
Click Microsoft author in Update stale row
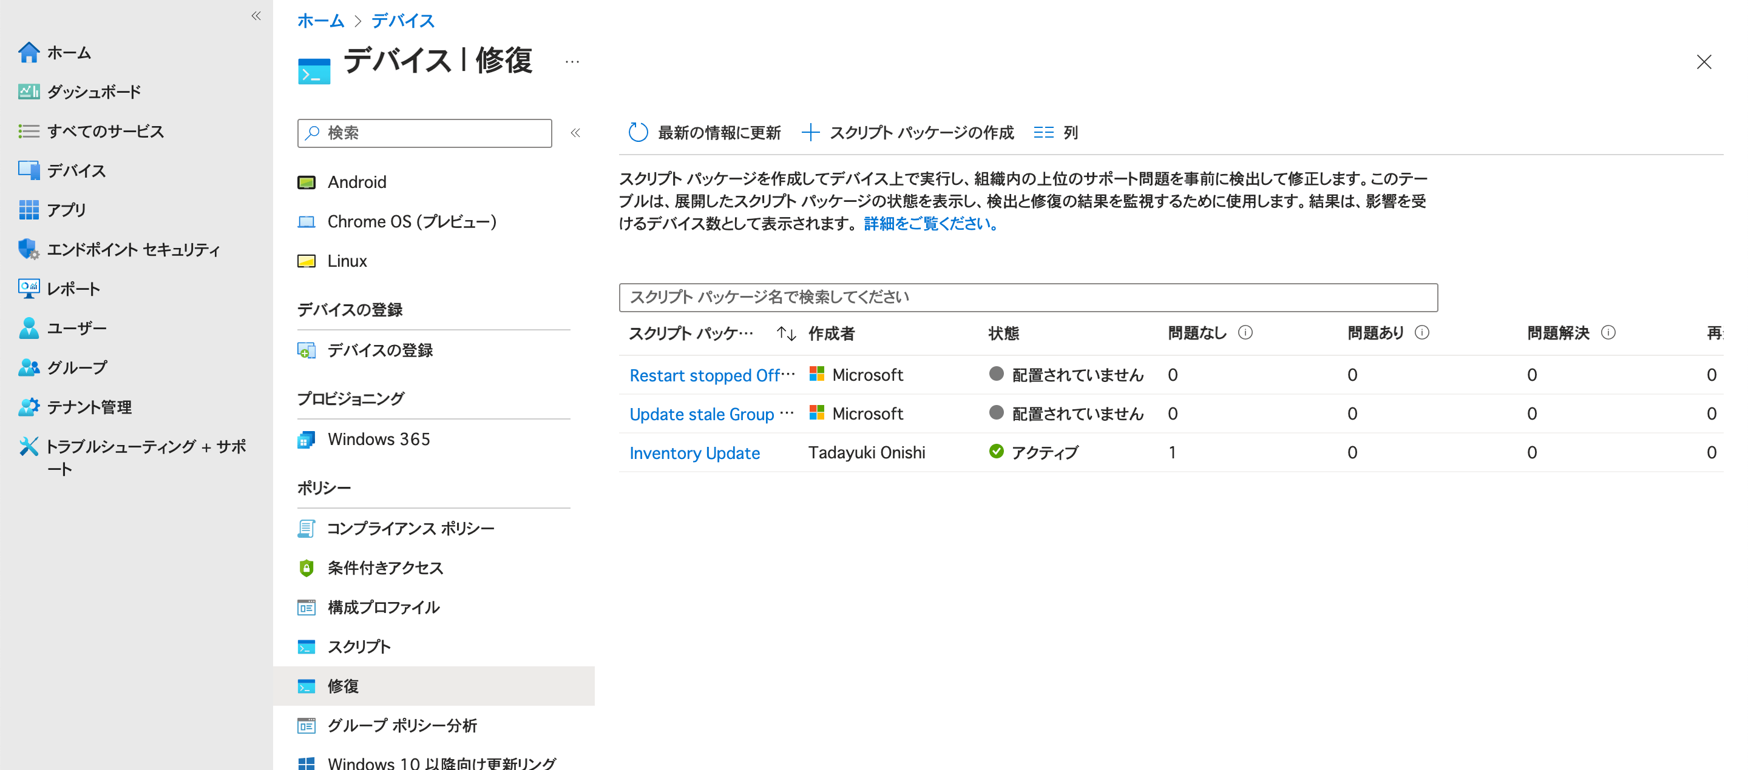[x=856, y=413]
